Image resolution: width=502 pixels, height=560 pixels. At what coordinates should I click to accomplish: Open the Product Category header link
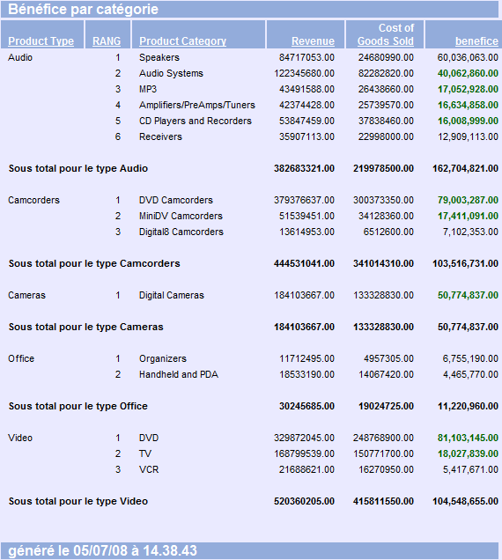(182, 41)
